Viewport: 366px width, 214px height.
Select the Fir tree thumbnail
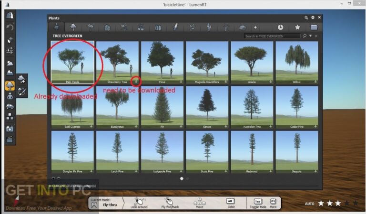162,107
